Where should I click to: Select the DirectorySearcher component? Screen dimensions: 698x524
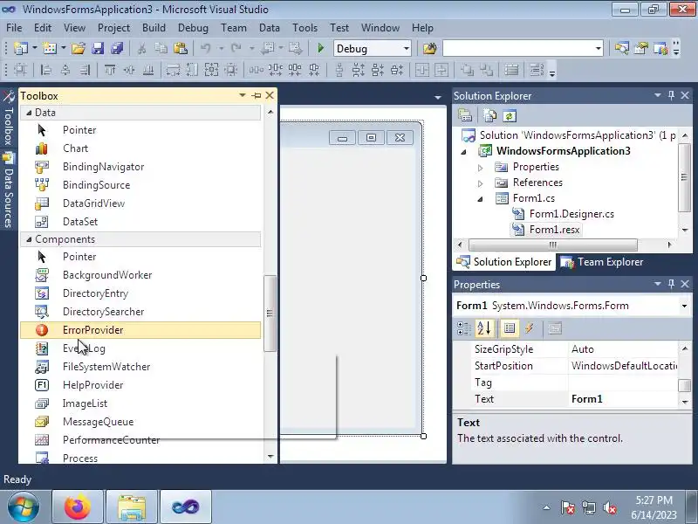[140, 312]
